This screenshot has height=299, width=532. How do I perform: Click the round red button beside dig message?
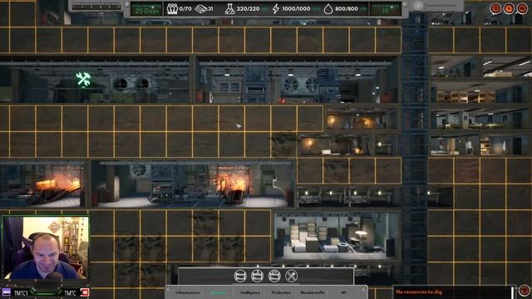[525, 291]
